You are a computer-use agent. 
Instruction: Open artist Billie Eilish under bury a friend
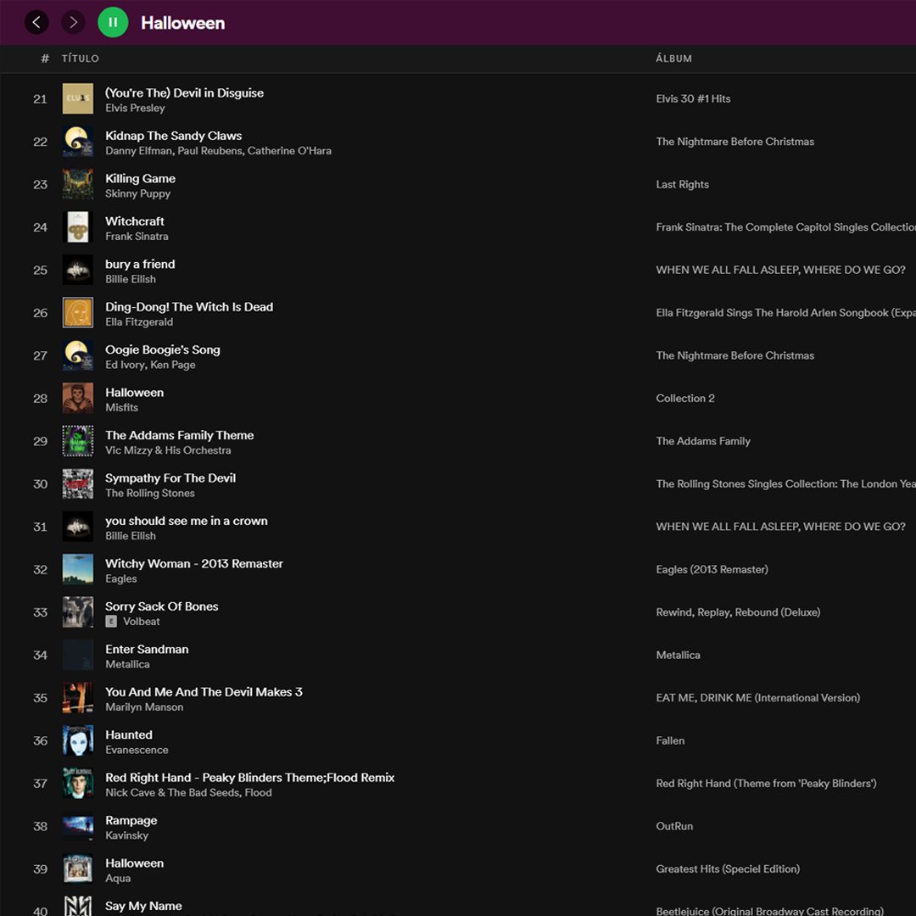click(x=131, y=279)
